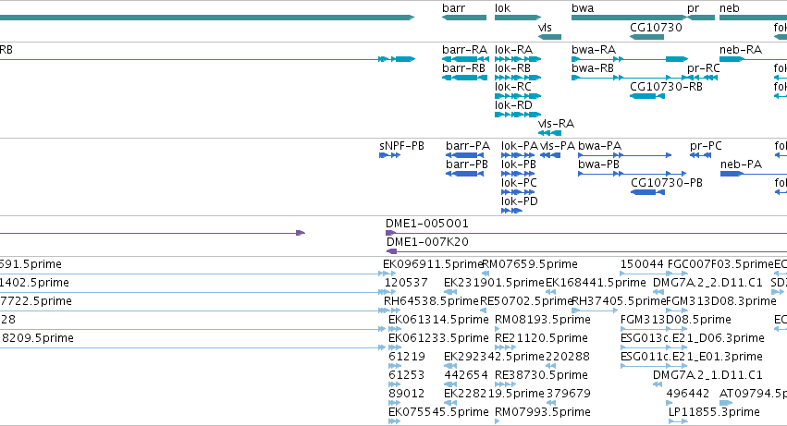
Task: Click protein bwa-PA
Action: [625, 155]
